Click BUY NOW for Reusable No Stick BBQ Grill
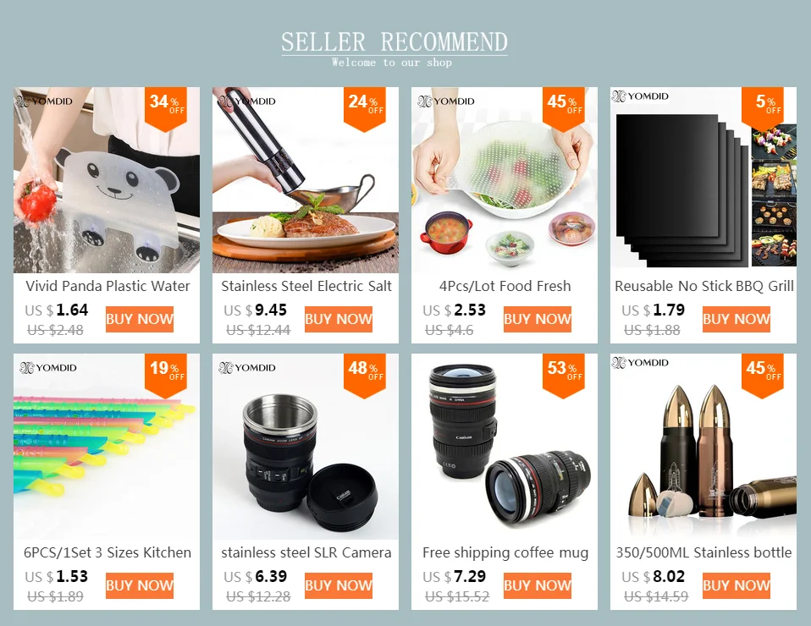811x626 pixels. [736, 319]
